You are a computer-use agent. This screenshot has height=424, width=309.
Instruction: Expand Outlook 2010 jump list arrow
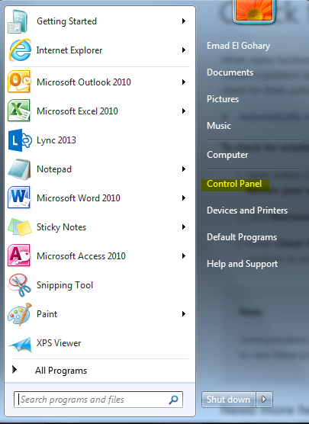[x=184, y=82]
